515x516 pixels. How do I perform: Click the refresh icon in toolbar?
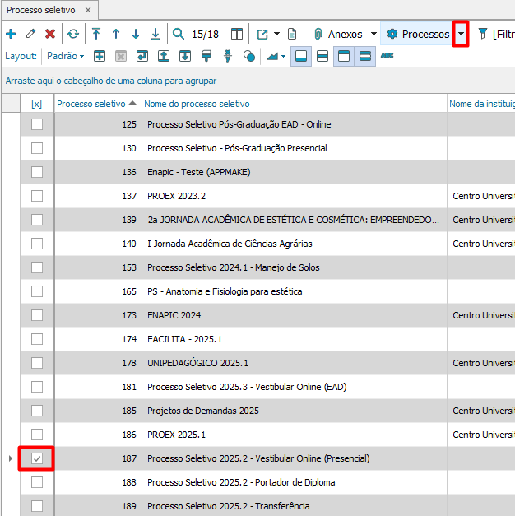click(x=73, y=34)
